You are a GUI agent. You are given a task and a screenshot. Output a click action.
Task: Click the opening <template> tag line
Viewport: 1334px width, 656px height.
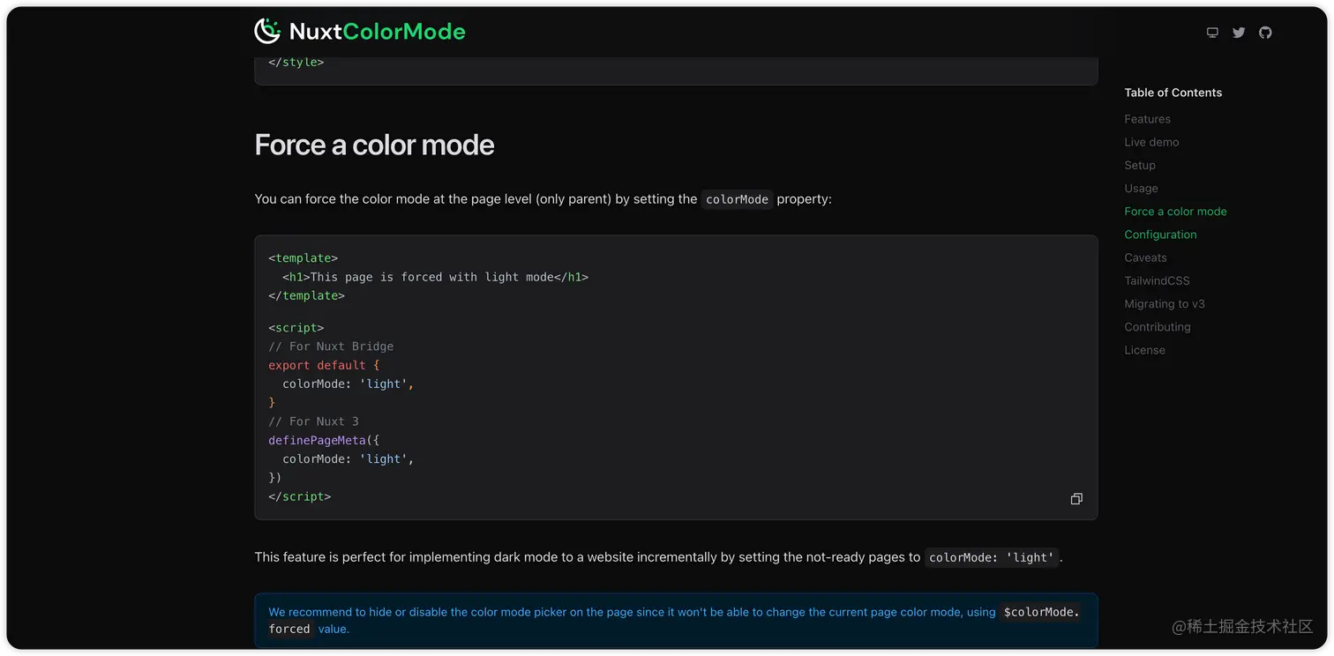tap(304, 258)
